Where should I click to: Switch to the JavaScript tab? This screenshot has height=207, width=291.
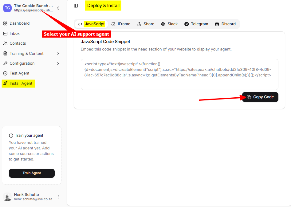click(91, 24)
